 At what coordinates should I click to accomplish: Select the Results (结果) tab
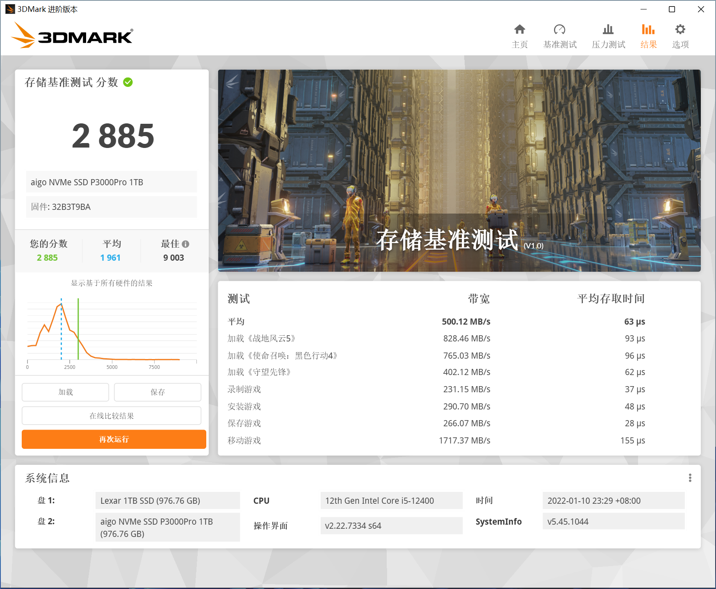[648, 36]
